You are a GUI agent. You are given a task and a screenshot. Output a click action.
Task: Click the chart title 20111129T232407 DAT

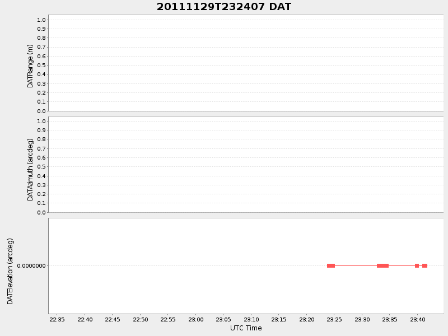tap(223, 7)
